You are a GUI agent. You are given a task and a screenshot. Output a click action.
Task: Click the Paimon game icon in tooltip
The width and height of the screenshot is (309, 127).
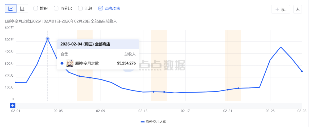coord(69,63)
